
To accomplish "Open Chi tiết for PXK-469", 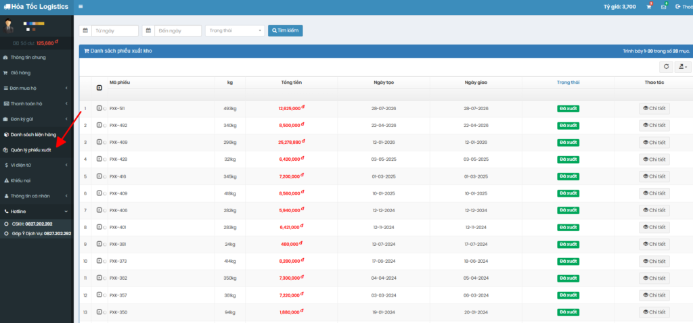I will coord(654,143).
